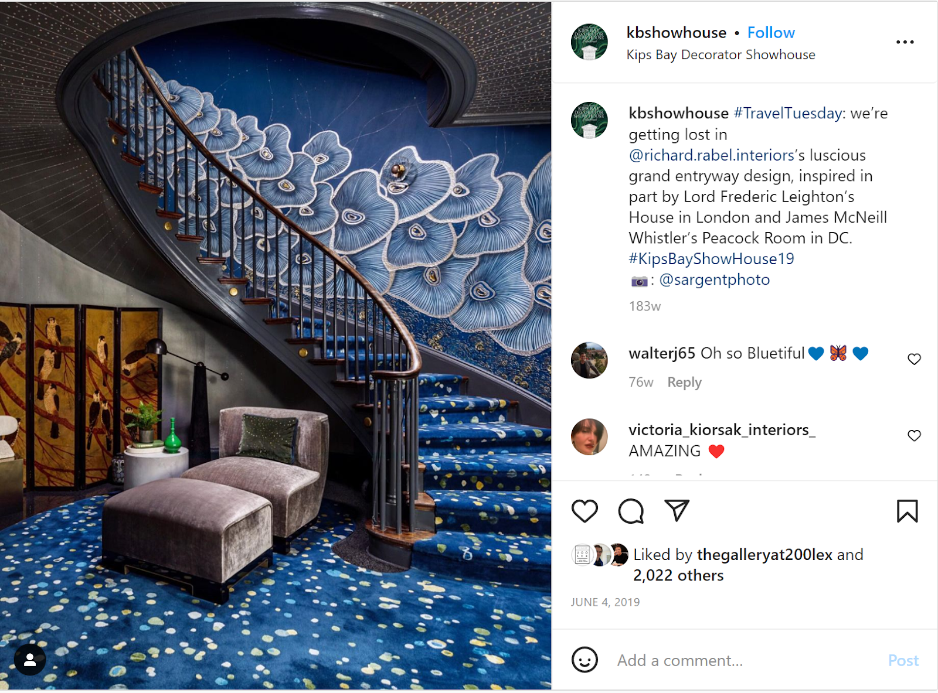The height and width of the screenshot is (693, 938).
Task: Like walterj65's comment heart
Action: (x=914, y=359)
